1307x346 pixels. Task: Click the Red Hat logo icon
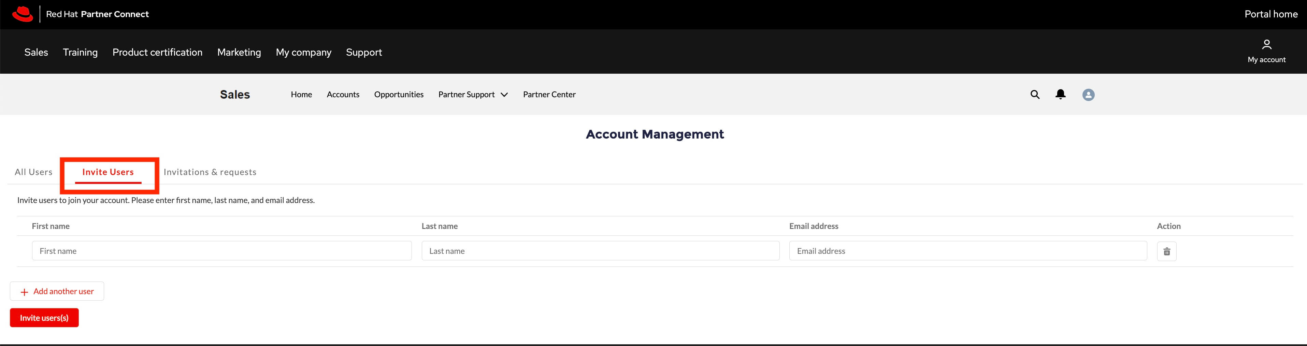coord(22,14)
